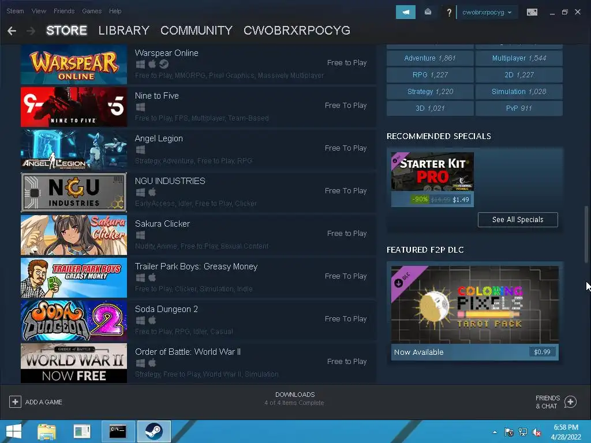The image size is (591, 443).
Task: Open the taskbar clock and date
Action: (566, 432)
